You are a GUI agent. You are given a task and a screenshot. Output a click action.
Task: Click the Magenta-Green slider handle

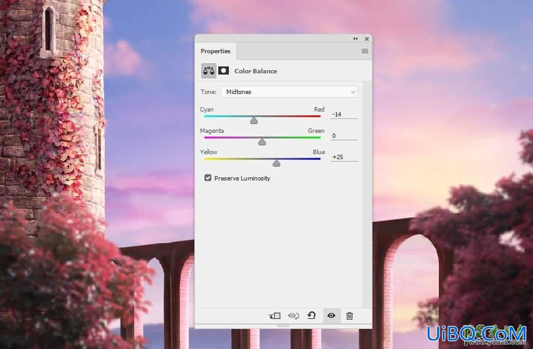point(261,142)
